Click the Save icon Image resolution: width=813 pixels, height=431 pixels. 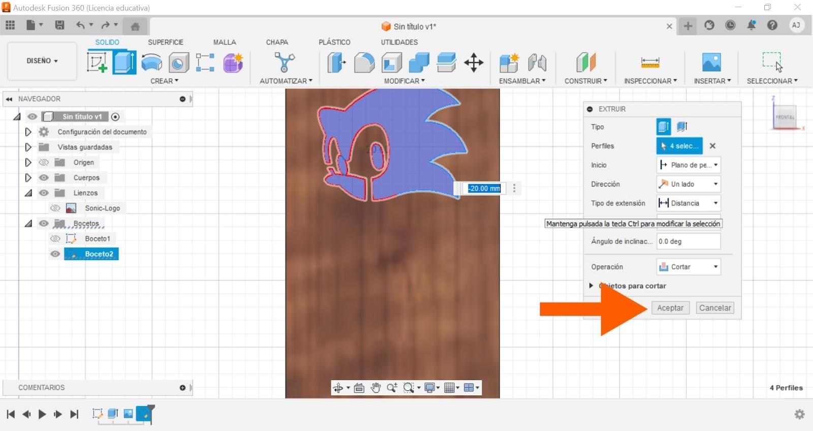(59, 25)
